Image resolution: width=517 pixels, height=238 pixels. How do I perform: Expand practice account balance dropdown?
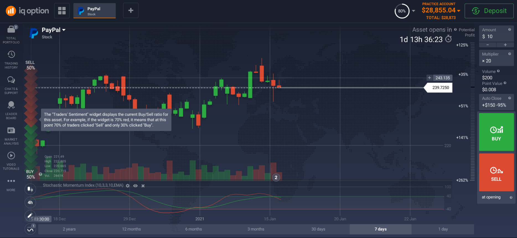459,10
